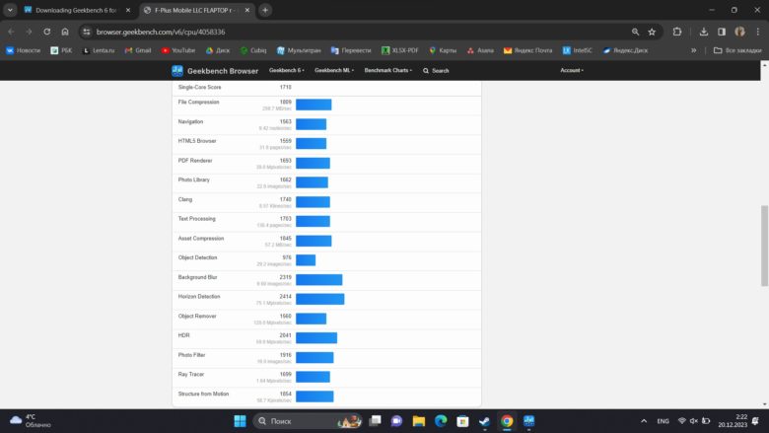The width and height of the screenshot is (769, 433).
Task: Open the XLSX-PDF bookmark
Action: pos(399,50)
